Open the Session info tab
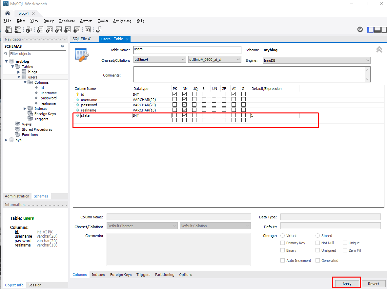The width and height of the screenshot is (387, 289). tap(35, 285)
